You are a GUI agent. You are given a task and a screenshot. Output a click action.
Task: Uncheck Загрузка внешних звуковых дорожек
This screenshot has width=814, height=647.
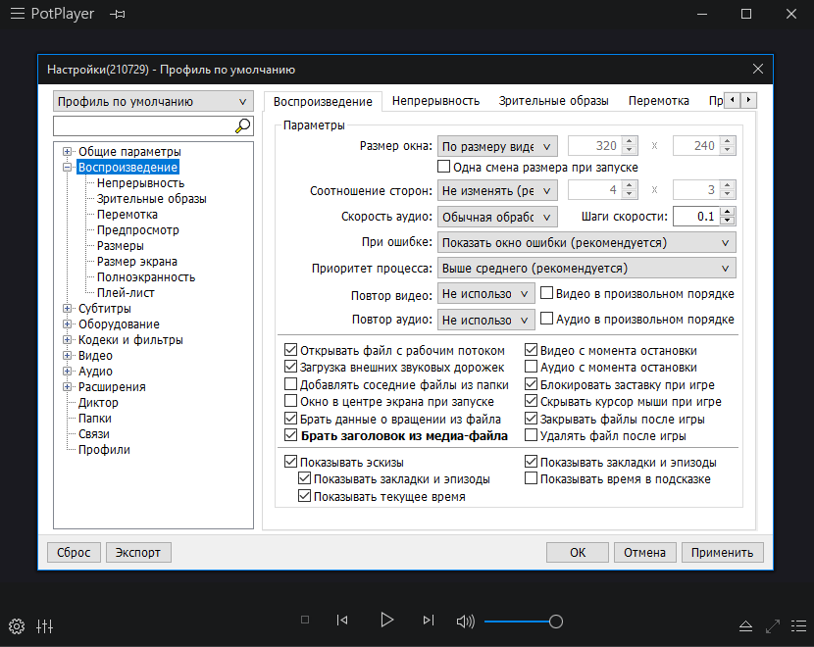pos(290,367)
